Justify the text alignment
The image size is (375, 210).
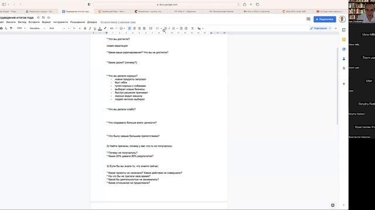point(144,29)
